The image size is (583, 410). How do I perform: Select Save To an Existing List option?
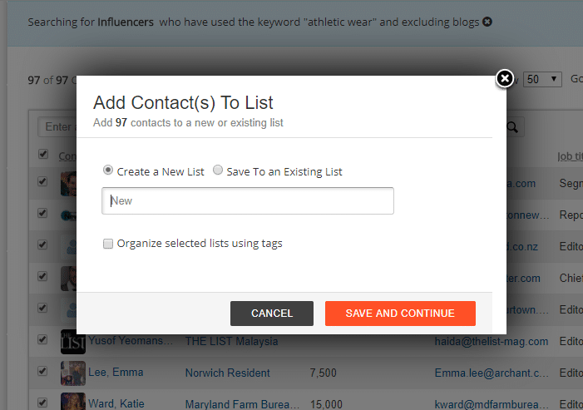(x=218, y=170)
